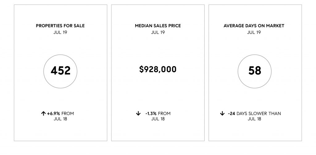The width and height of the screenshot is (316, 155).
Task: Click JUL 18 in the Median Price card
Action: tap(158, 119)
